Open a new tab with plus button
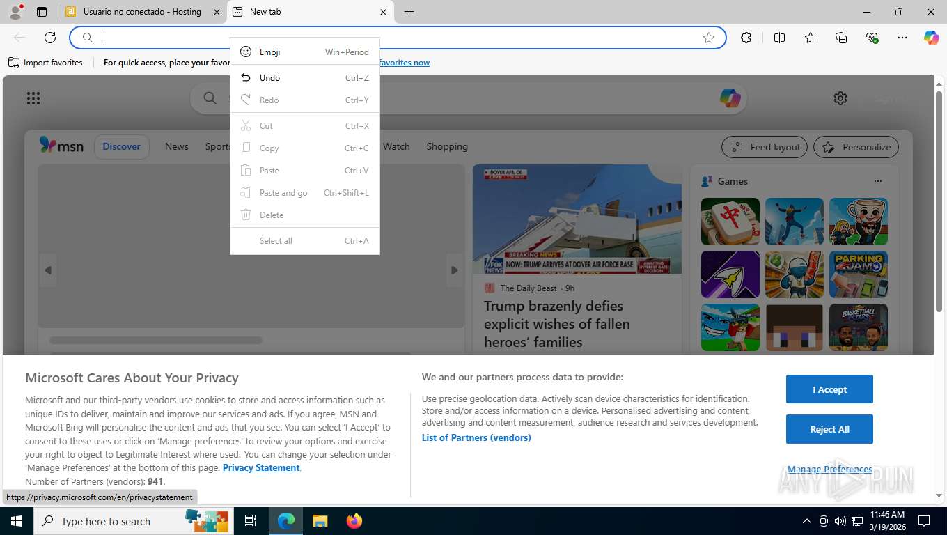Screen dimensions: 947x535 409,12
